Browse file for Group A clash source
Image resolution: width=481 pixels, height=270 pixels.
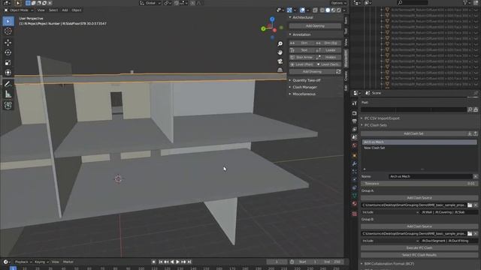pyautogui.click(x=470, y=205)
